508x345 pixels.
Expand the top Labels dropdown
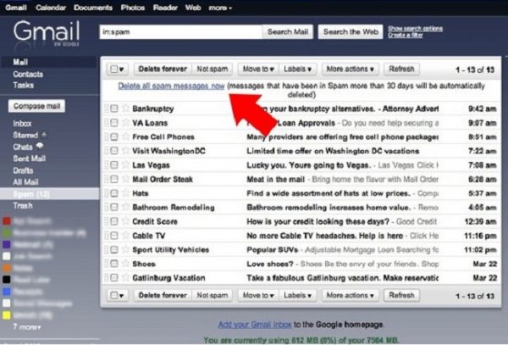[x=298, y=69]
